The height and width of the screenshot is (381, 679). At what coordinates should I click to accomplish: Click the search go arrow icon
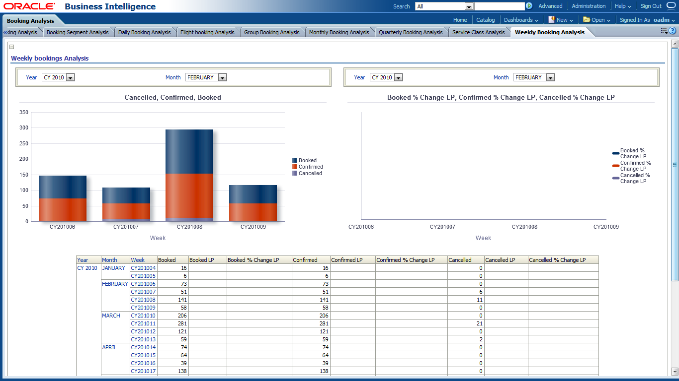tap(529, 6)
